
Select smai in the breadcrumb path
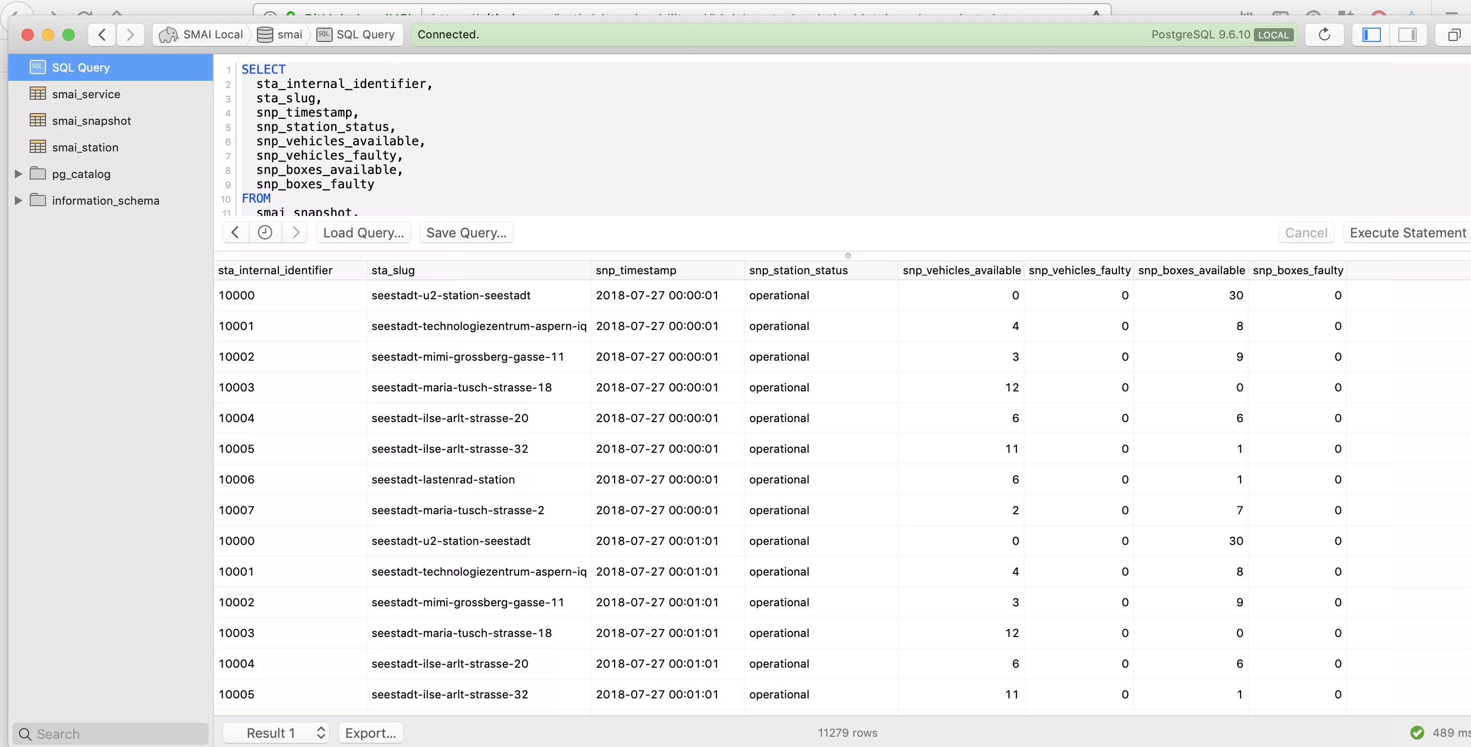coord(290,34)
